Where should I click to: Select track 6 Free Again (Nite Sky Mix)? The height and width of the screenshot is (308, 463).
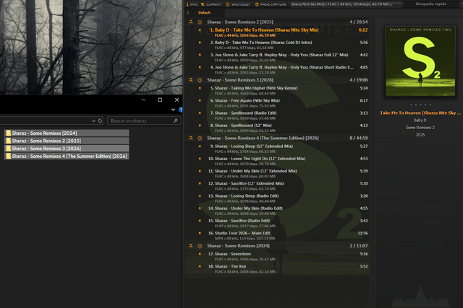pyautogui.click(x=277, y=102)
